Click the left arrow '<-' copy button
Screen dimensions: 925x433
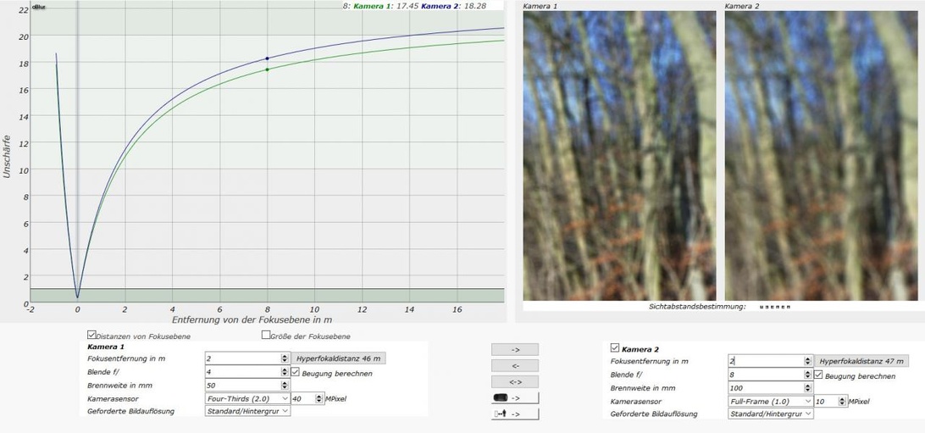[515, 365]
